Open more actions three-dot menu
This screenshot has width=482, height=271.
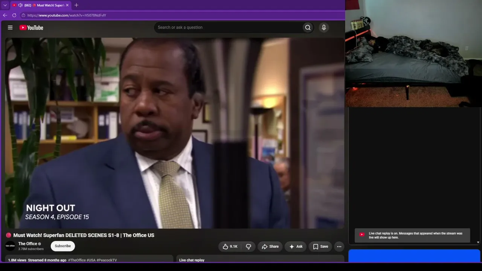(339, 247)
